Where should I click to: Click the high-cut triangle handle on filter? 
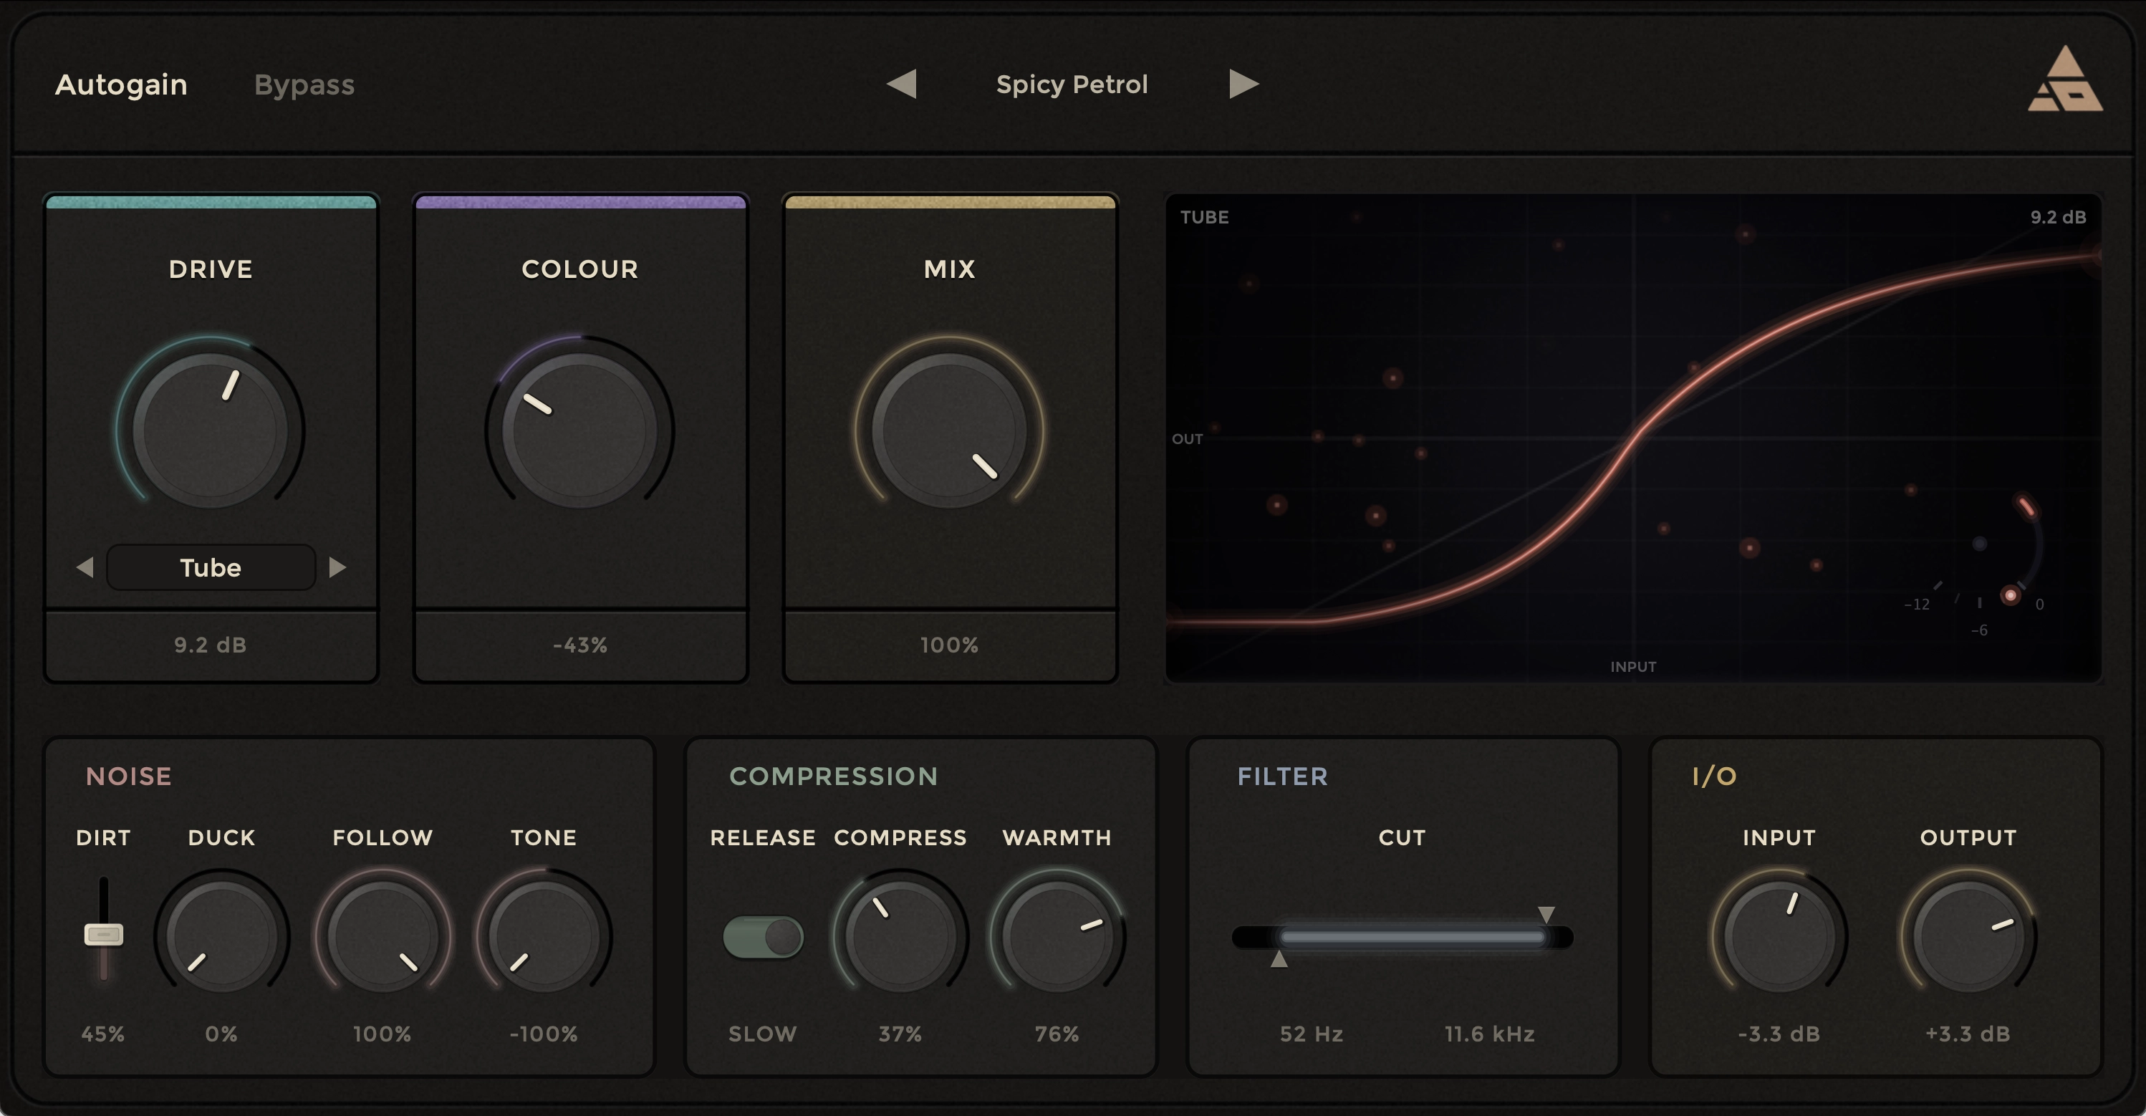click(1546, 915)
